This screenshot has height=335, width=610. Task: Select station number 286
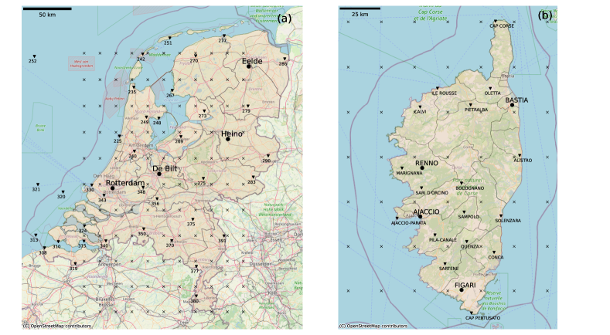click(x=283, y=64)
